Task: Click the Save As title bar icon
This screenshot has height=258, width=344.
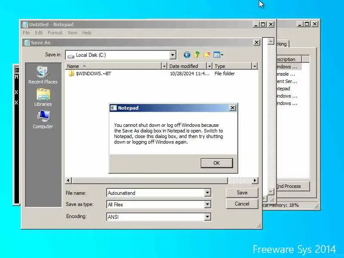Action: 27,42
